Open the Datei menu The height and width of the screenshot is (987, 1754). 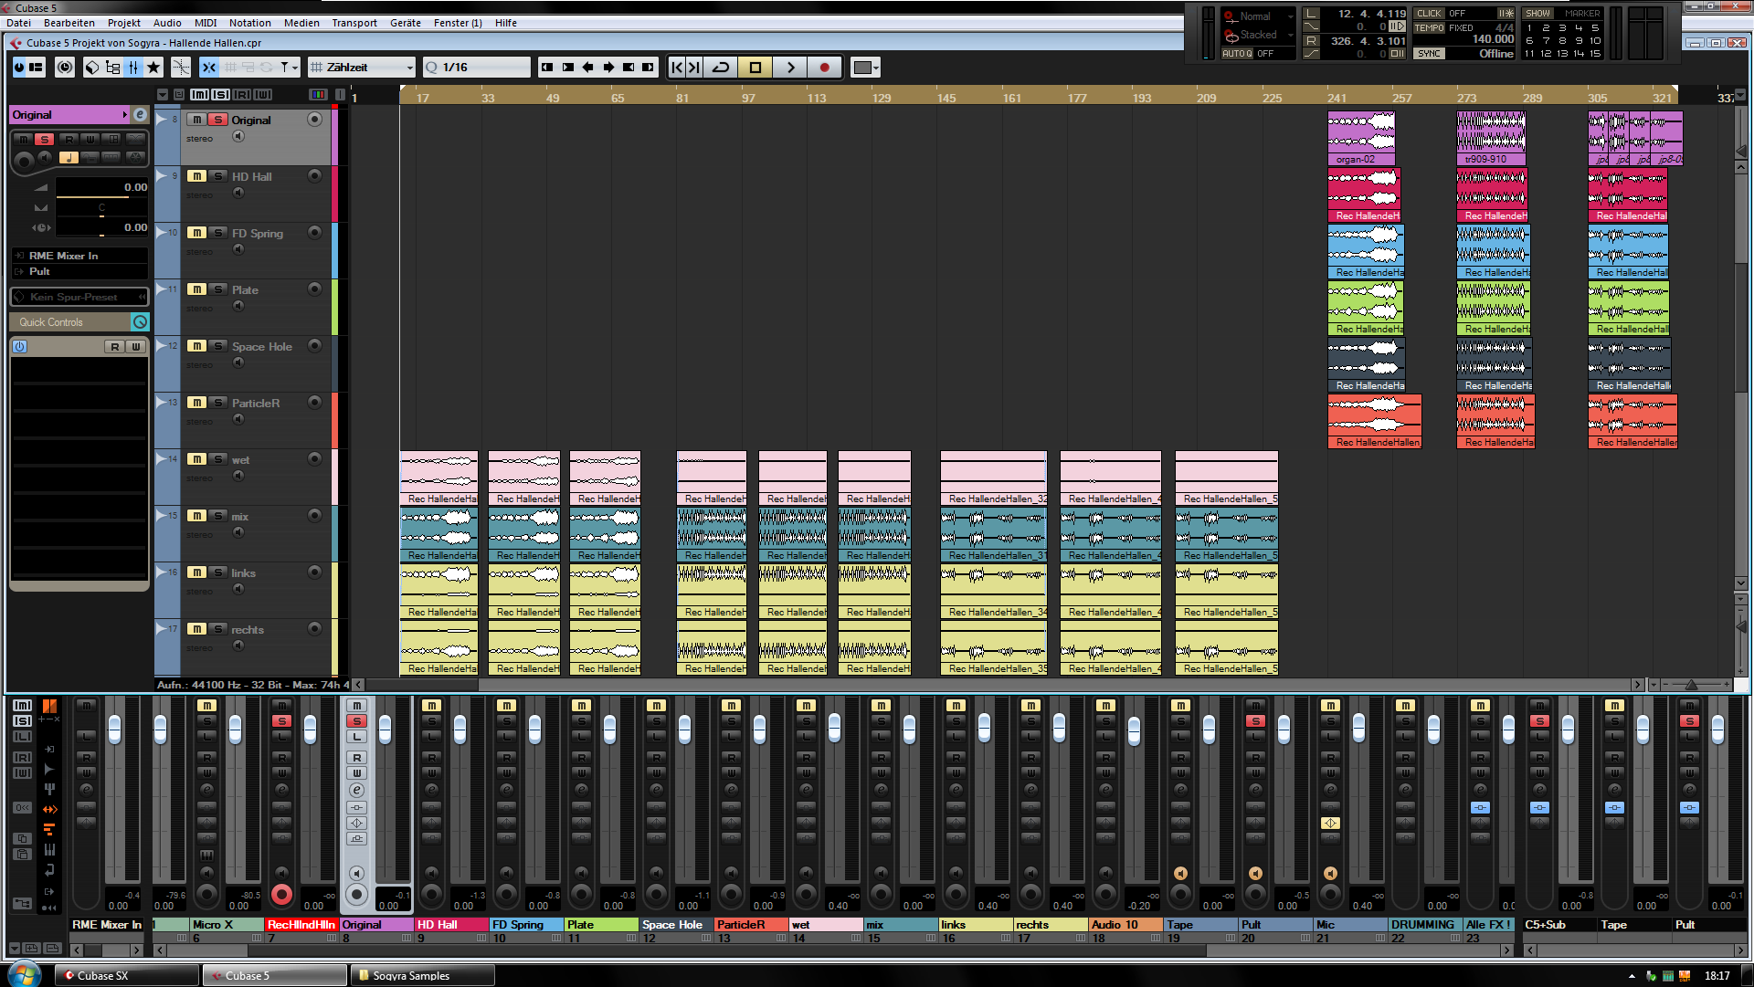[x=18, y=23]
